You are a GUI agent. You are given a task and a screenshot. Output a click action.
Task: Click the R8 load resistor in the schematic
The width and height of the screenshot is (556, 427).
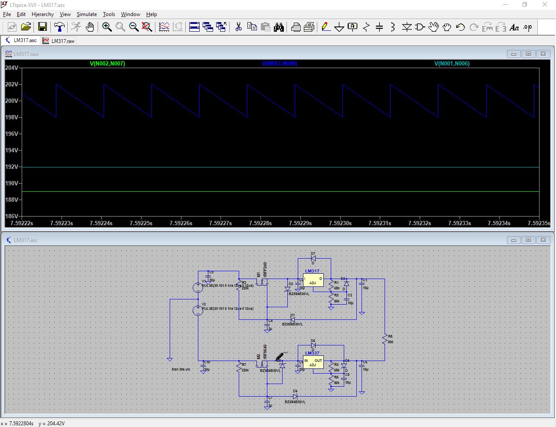385,339
